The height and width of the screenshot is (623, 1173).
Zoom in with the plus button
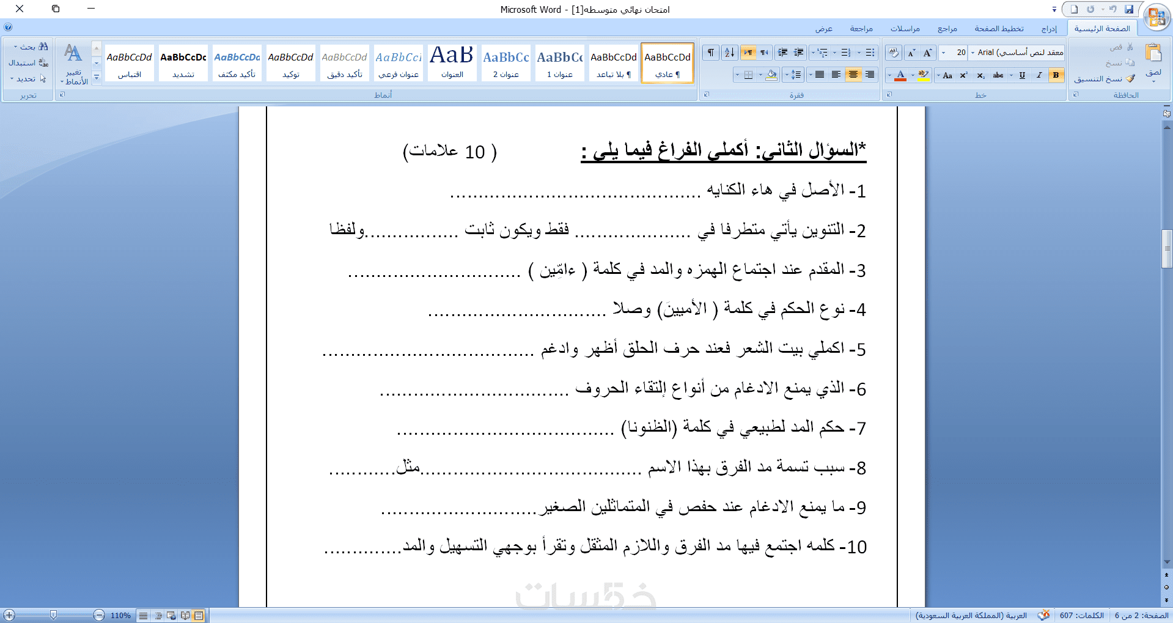(x=9, y=616)
